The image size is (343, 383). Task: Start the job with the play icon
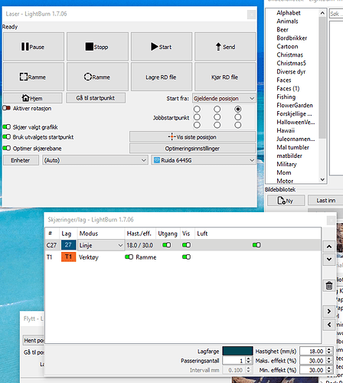tap(162, 47)
